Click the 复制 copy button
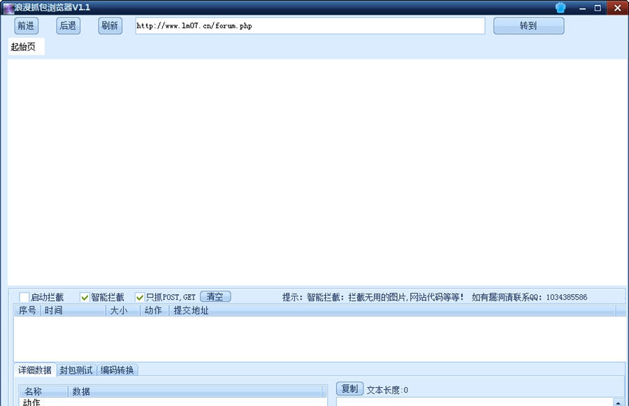Screen dimensions: 629x406 (348, 391)
